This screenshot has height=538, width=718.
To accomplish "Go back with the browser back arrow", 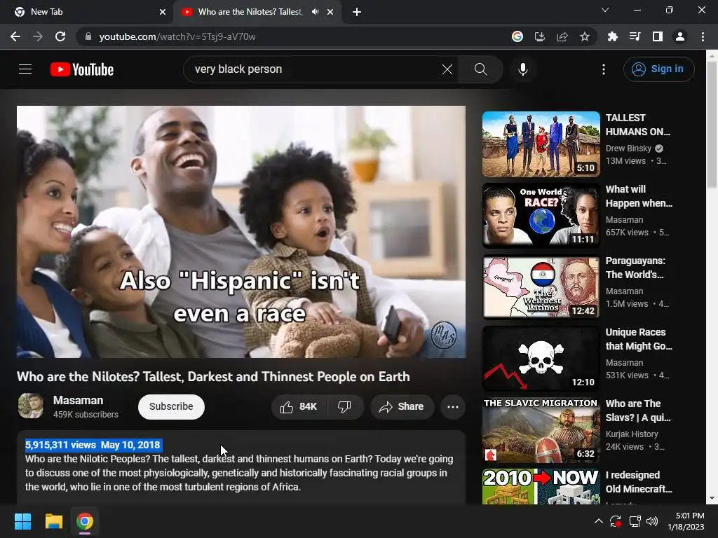I will click(15, 36).
